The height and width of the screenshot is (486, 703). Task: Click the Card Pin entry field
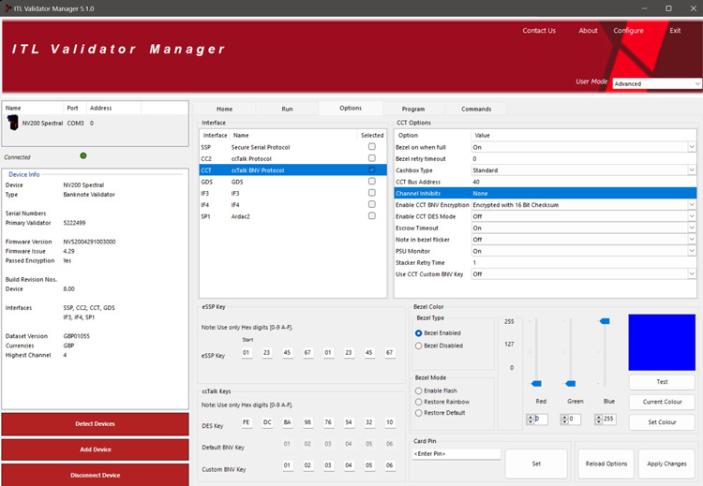tap(455, 454)
